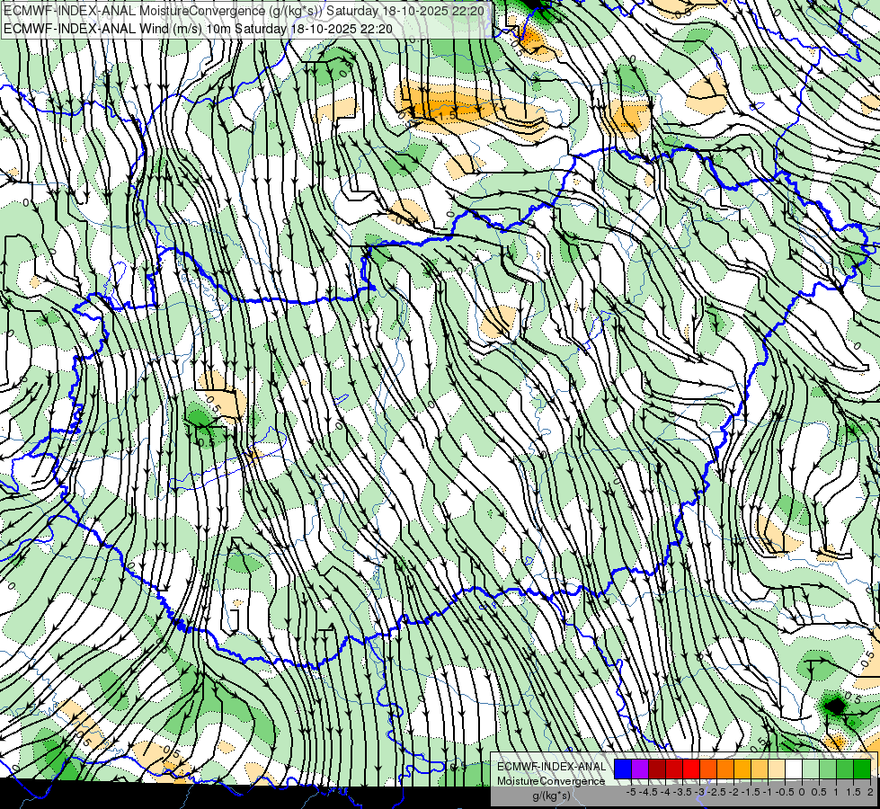Click the orange-red swatch between -3 and -2.5
Viewport: 880px width, 809px height.
[708, 769]
